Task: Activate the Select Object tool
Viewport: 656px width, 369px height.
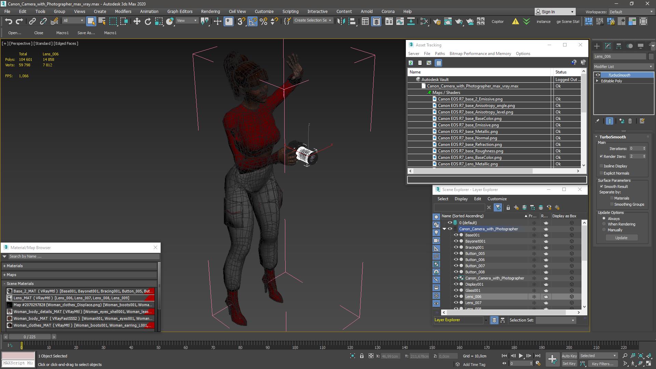Action: pos(91,22)
